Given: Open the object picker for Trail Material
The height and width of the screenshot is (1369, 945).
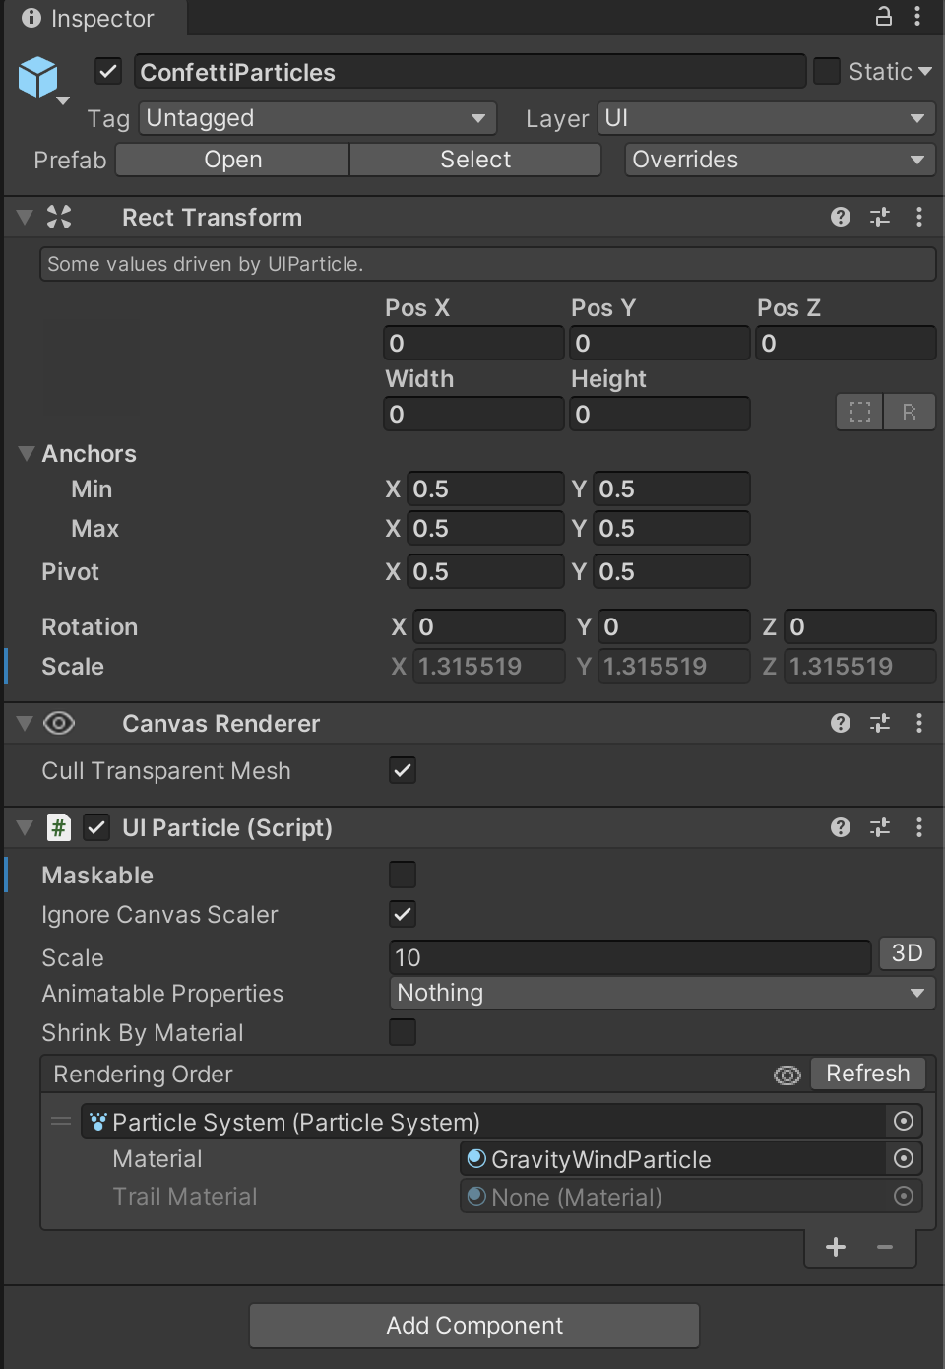Looking at the screenshot, I should click(x=903, y=1196).
